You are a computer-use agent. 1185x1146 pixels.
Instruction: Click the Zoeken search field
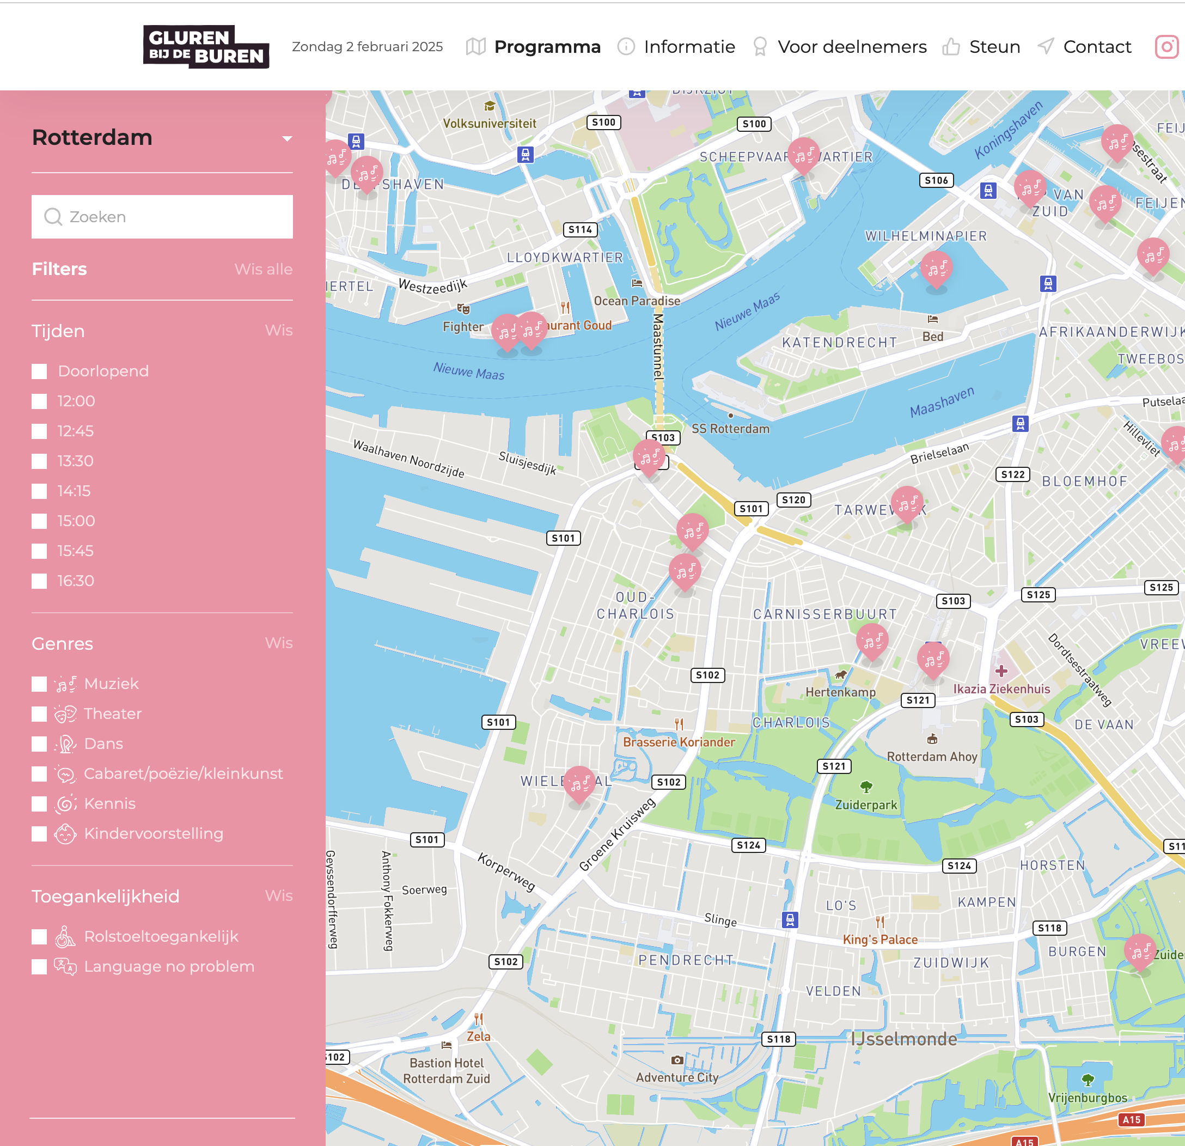pos(162,216)
